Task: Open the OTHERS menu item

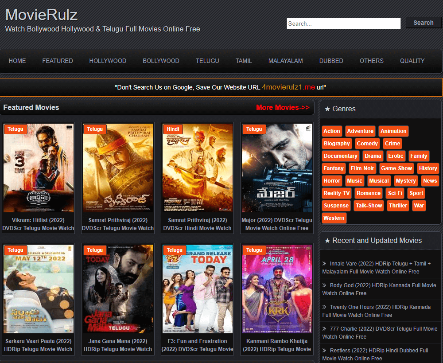Action: (372, 61)
